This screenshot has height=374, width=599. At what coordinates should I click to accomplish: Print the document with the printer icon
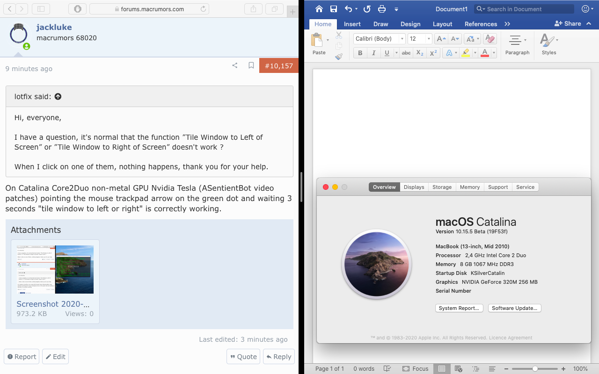[x=382, y=9]
